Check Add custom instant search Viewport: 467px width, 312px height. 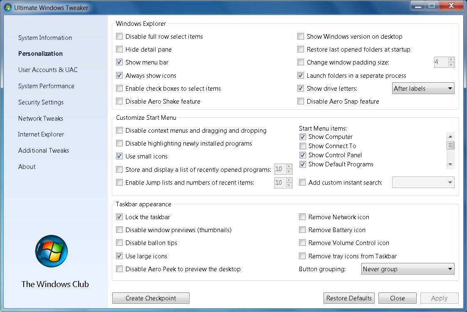(302, 182)
